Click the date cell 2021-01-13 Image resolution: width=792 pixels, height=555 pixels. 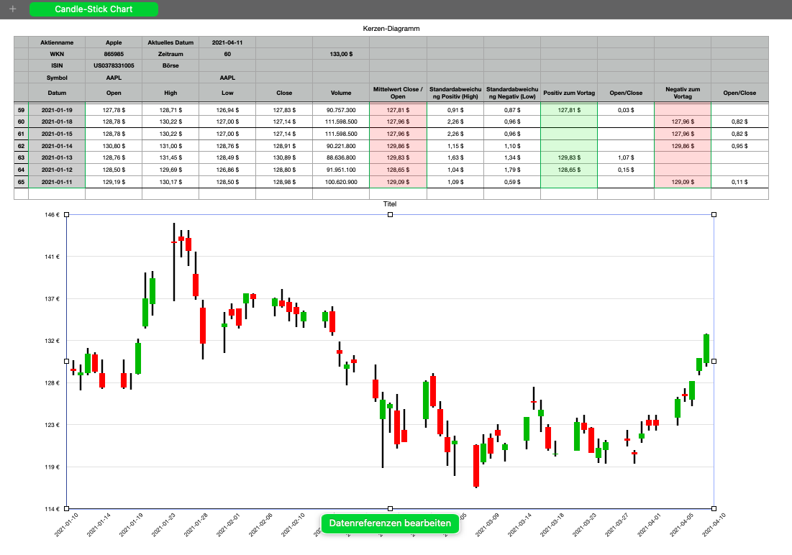pos(57,158)
